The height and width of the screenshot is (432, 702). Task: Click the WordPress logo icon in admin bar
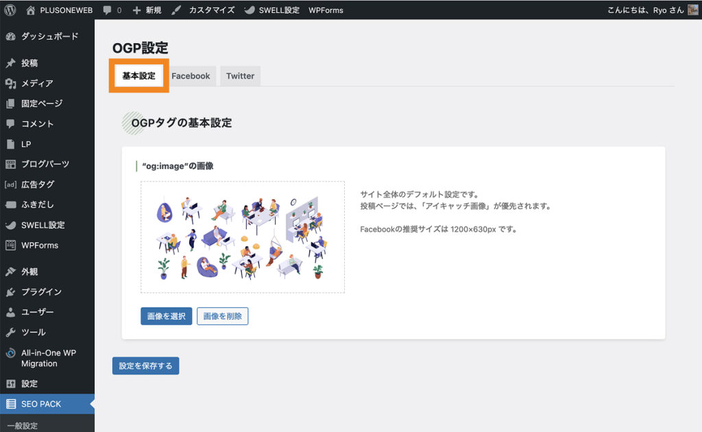click(10, 10)
